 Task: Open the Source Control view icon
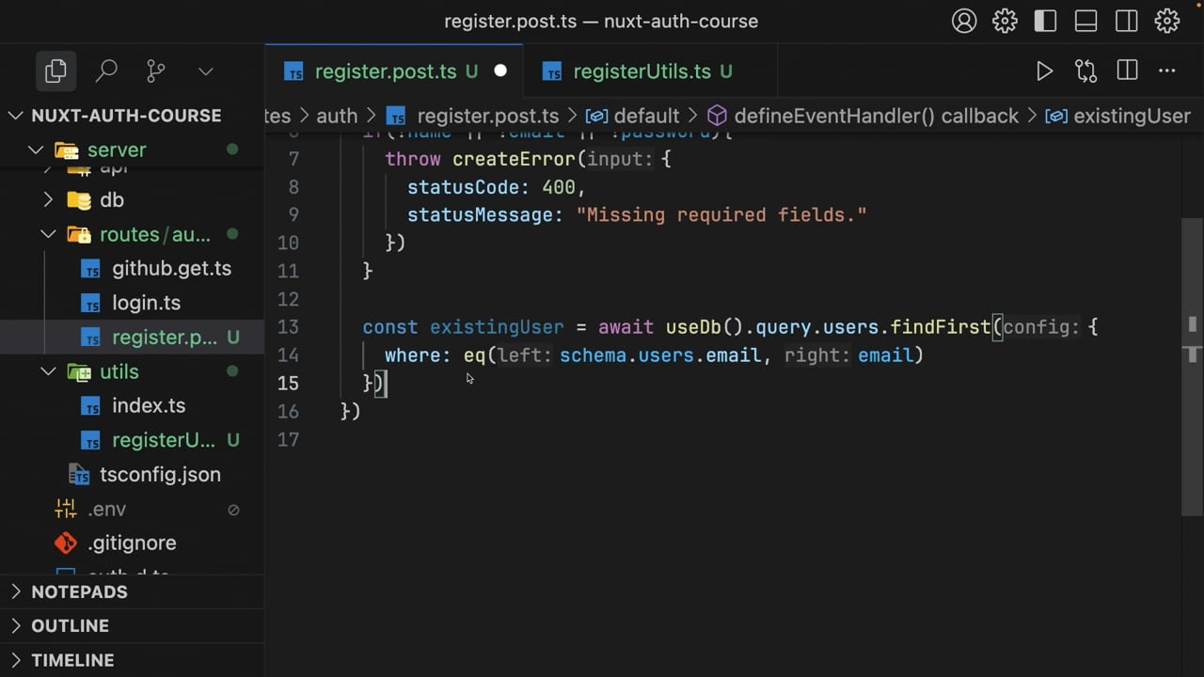(156, 71)
